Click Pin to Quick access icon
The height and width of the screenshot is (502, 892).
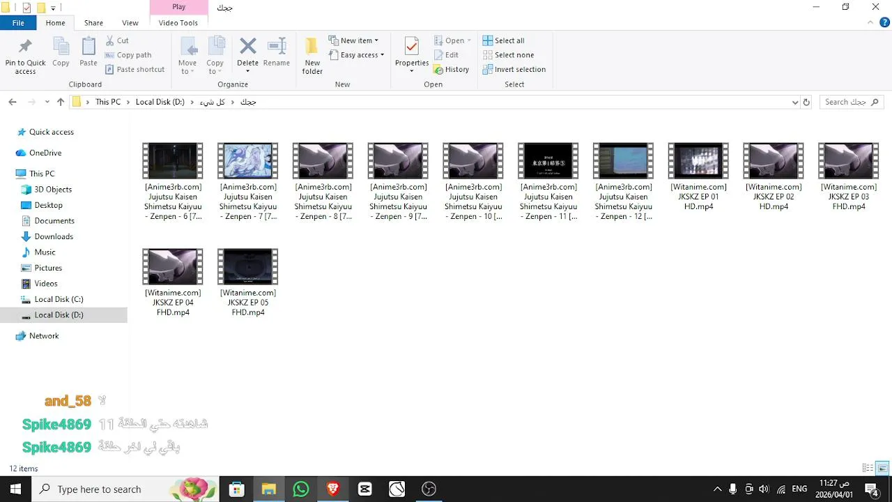pos(25,47)
